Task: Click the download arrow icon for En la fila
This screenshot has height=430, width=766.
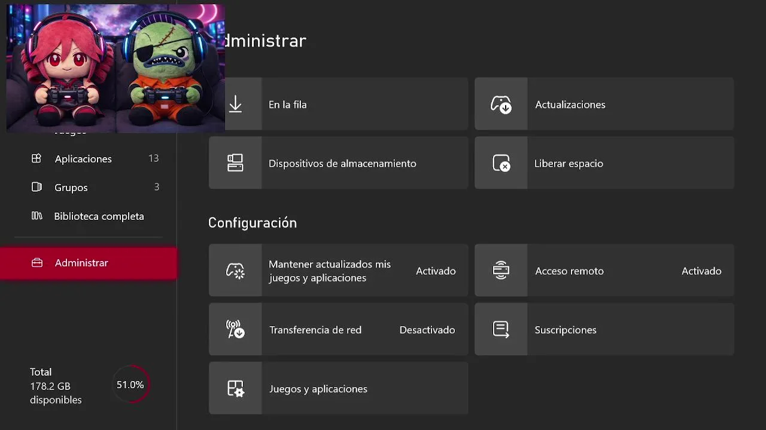Action: [x=235, y=104]
